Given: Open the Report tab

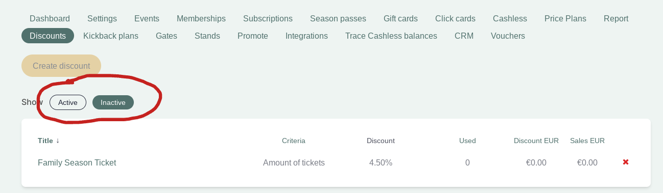Looking at the screenshot, I should point(616,19).
